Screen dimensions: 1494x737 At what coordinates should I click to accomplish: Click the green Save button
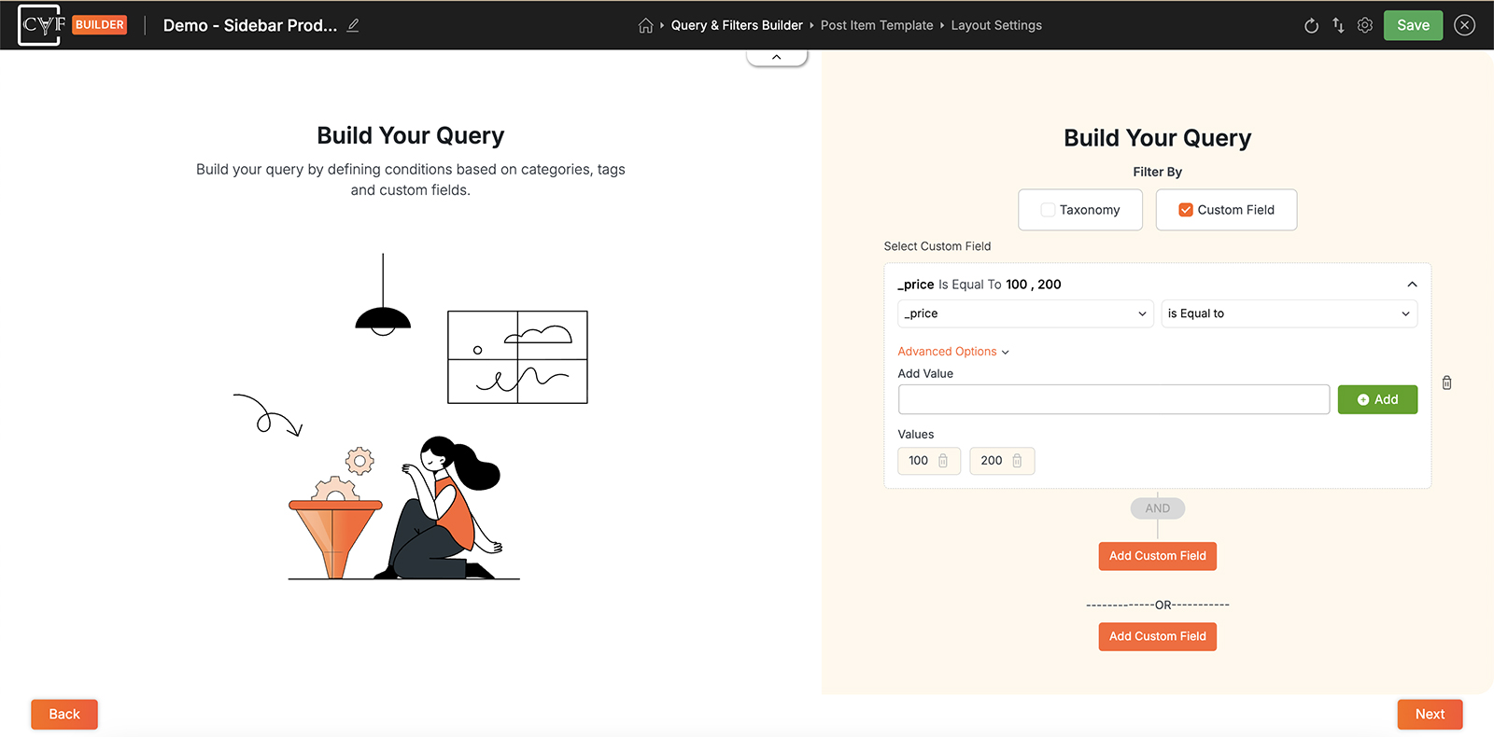coord(1413,25)
